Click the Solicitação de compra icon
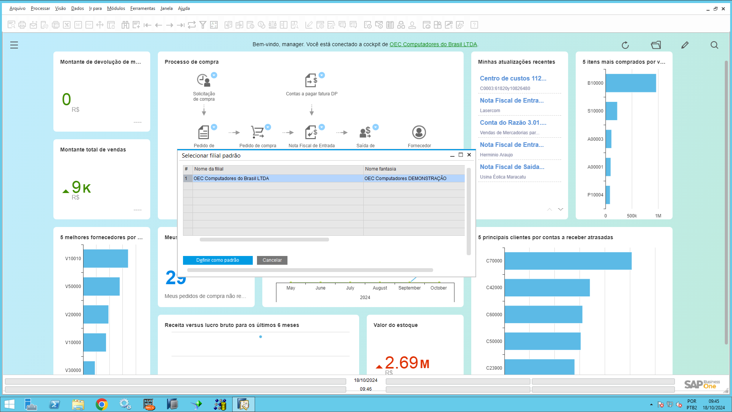 (204, 80)
